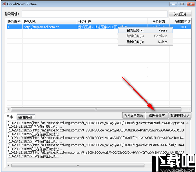
Task: Click task list horizontal scrollbar right arrow
Action: 189,109
